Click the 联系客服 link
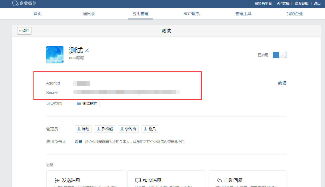Viewport: 325px width, 187px height. pos(301,3)
